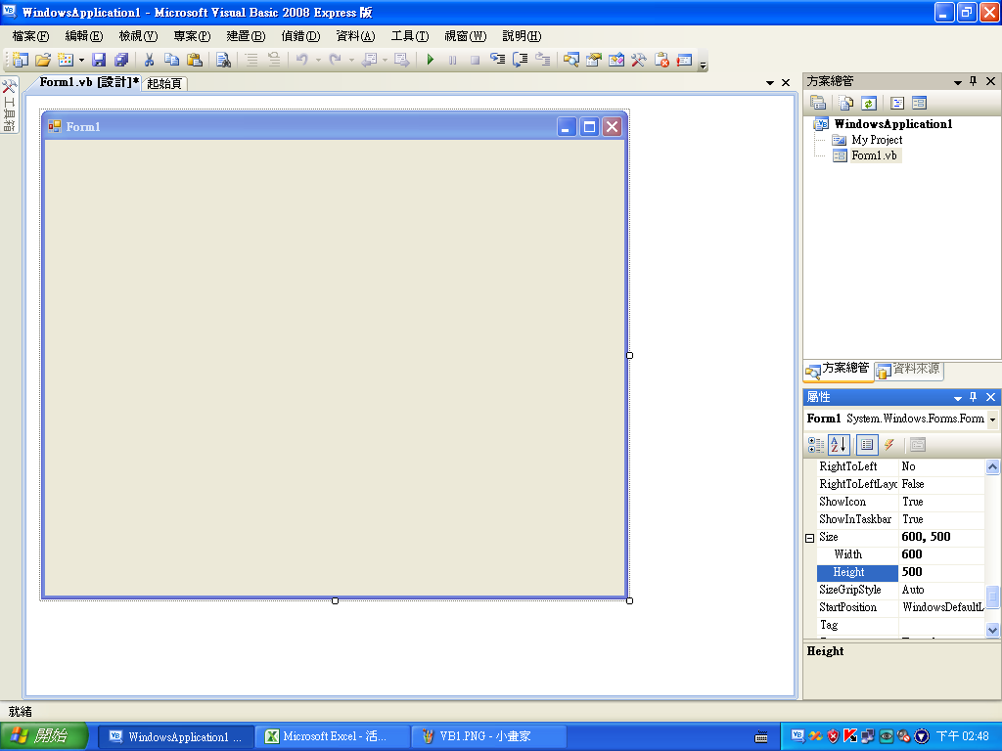Open the Undo history dropdown arrow

coord(318,61)
